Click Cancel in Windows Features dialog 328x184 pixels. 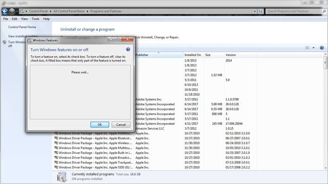coord(121,125)
